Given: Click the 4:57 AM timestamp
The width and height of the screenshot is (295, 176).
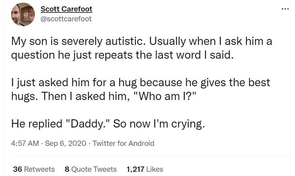Looking at the screenshot, I should tap(25, 143).
